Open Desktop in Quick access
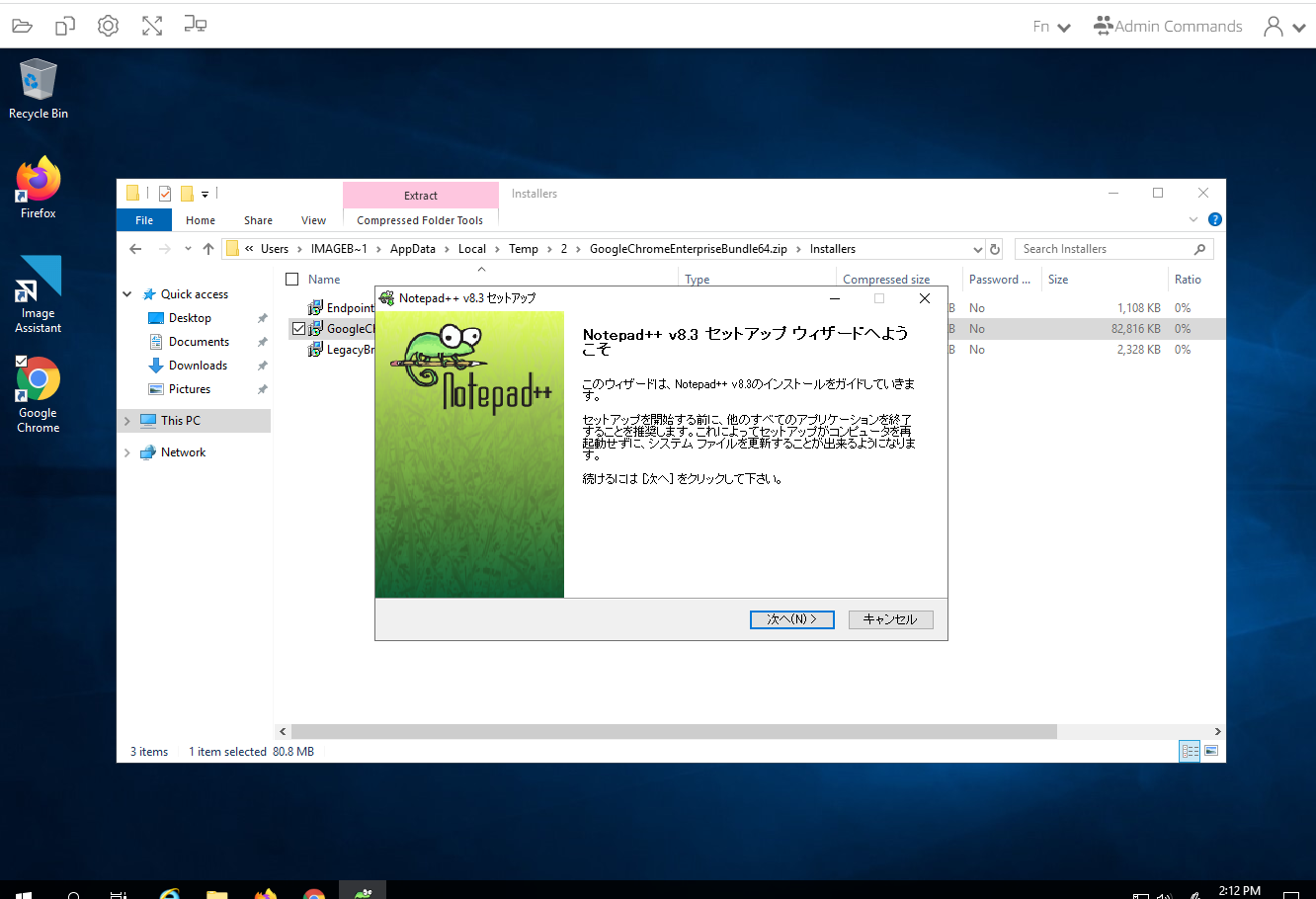 (x=190, y=318)
